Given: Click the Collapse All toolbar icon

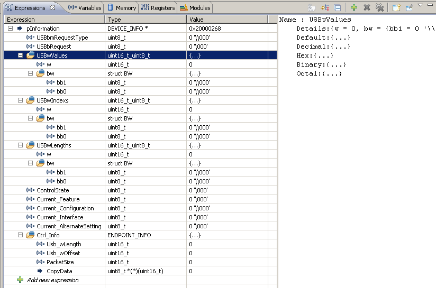Looking at the screenshot, I should click(338, 7).
